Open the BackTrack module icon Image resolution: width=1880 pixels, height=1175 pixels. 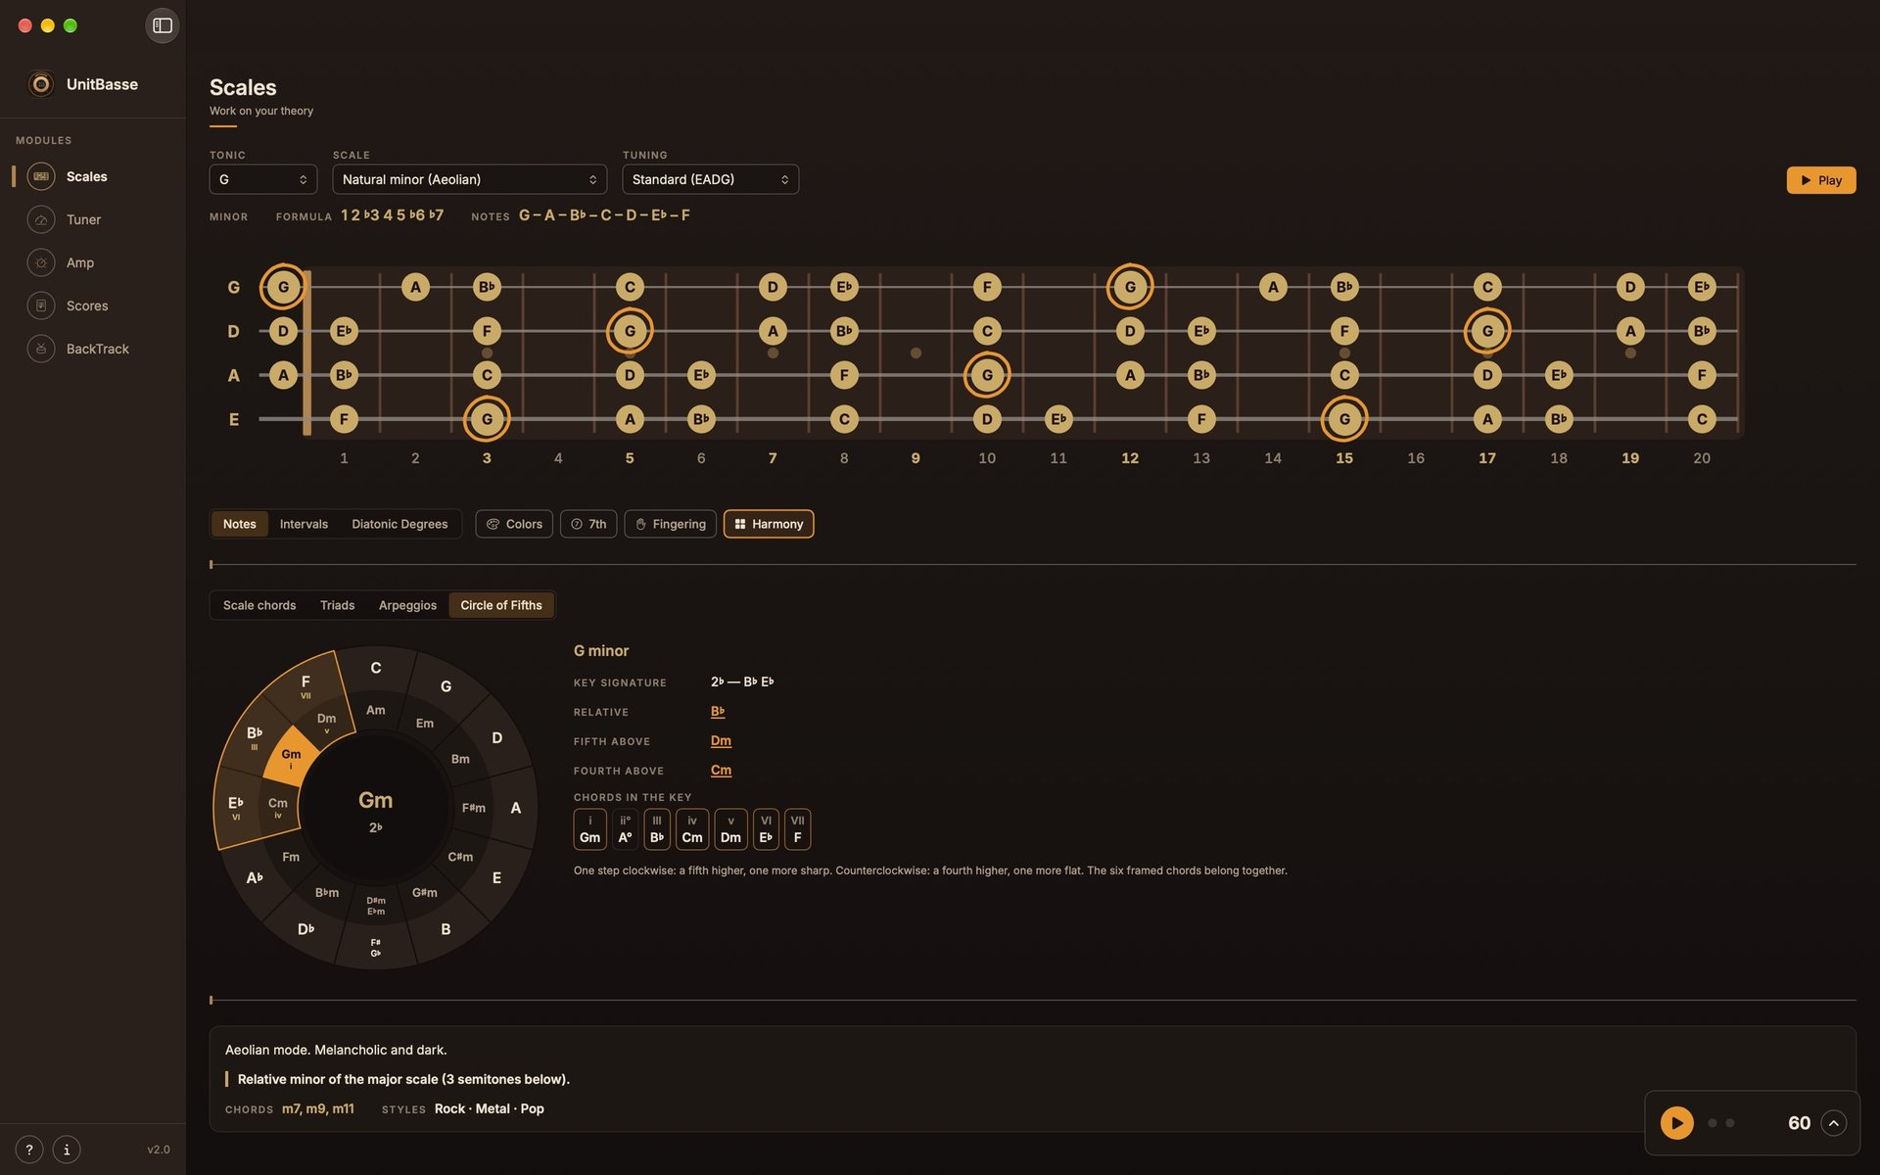point(41,349)
